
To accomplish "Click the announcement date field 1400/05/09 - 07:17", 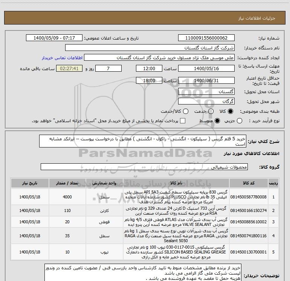I will [x=54, y=38].
